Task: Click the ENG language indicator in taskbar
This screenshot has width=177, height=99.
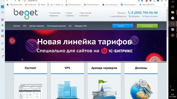Action: click(173, 90)
